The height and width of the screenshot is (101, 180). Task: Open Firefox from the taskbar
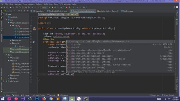click(x=44, y=99)
